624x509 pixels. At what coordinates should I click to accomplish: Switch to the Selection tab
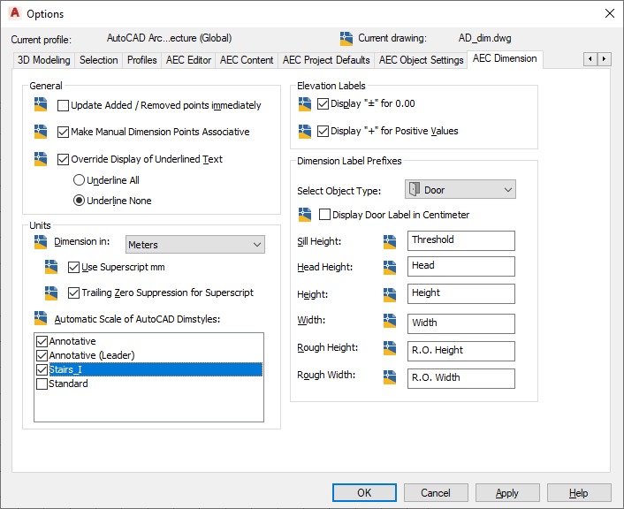99,60
